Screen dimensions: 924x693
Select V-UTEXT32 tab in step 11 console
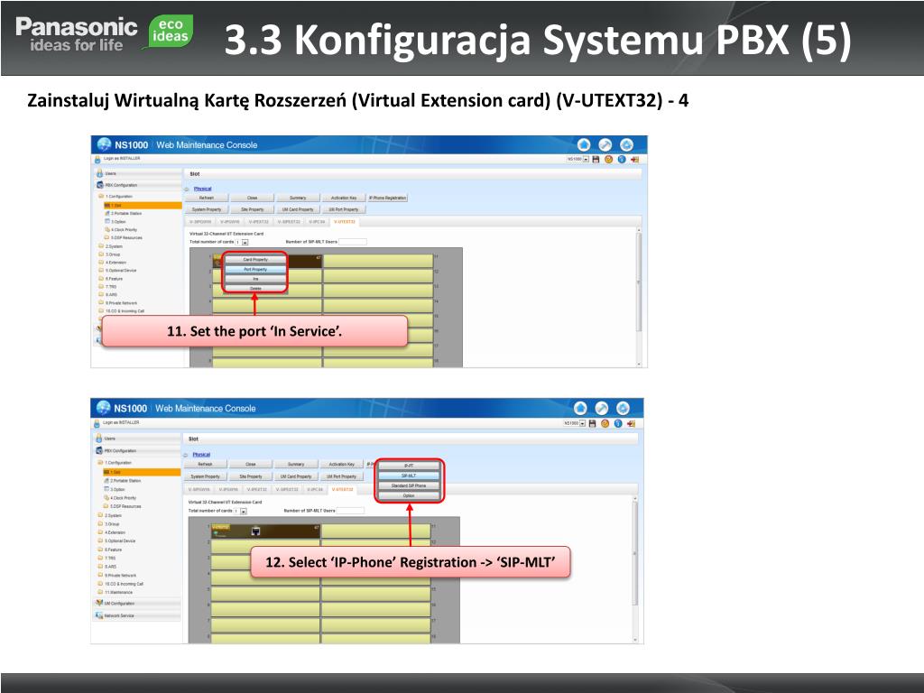[x=344, y=222]
